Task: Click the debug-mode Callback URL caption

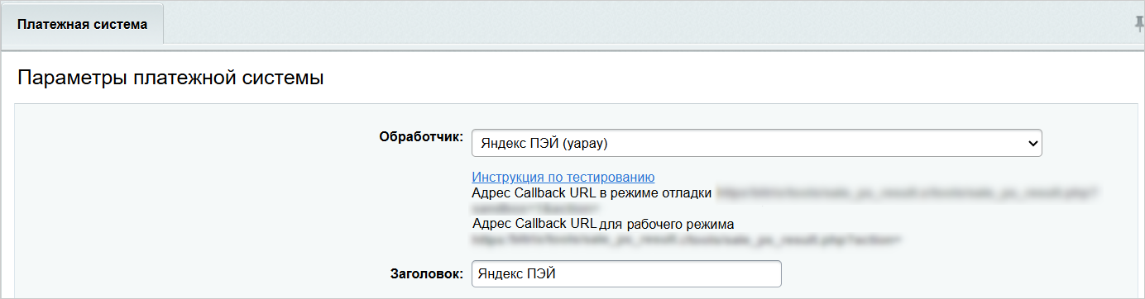Action: pyautogui.click(x=592, y=193)
